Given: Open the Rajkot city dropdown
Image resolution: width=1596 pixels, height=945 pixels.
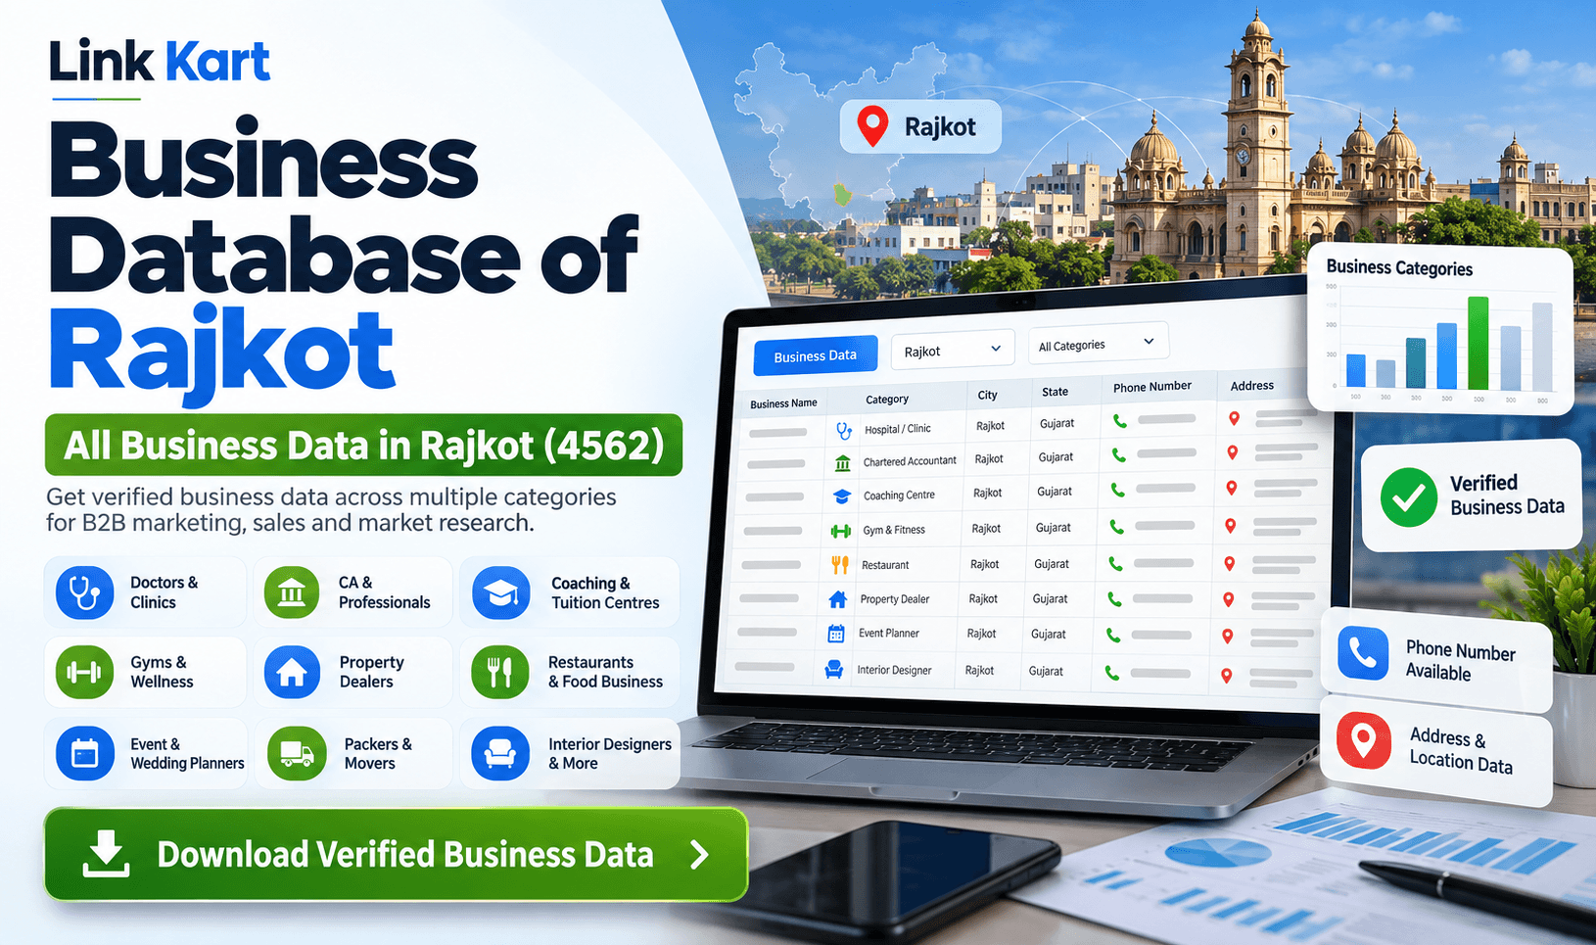Looking at the screenshot, I should (952, 351).
